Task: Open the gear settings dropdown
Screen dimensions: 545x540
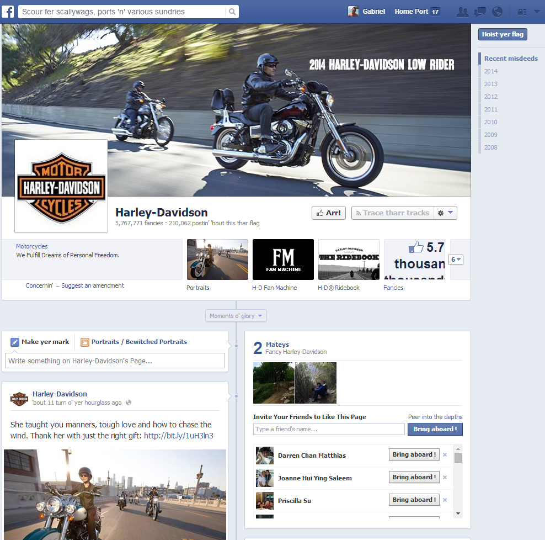Action: coord(445,213)
